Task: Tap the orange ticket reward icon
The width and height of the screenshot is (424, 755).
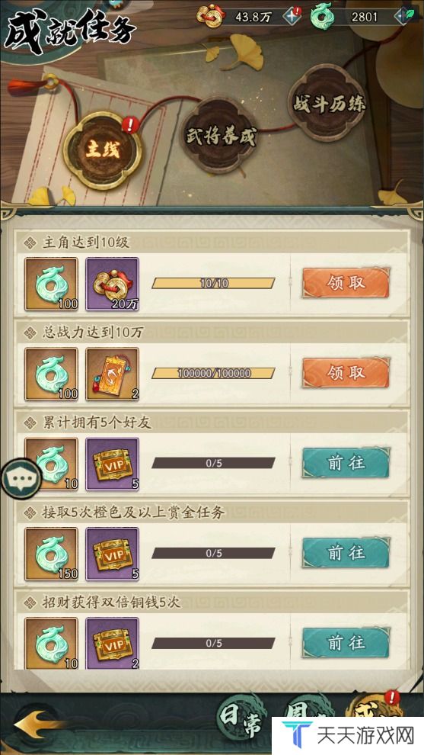Action: 113,374
